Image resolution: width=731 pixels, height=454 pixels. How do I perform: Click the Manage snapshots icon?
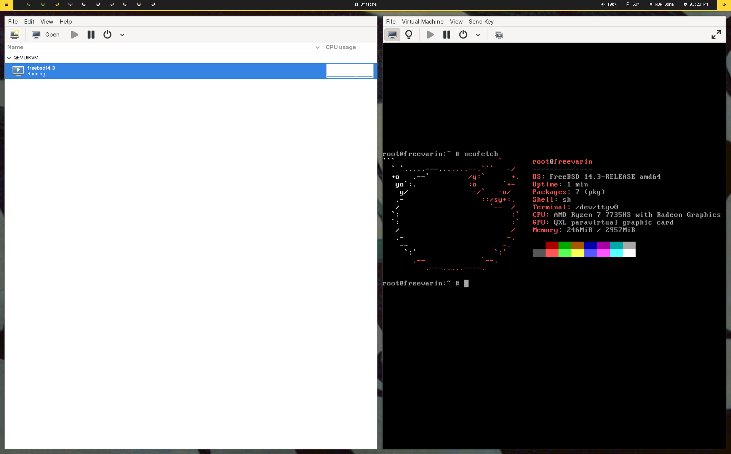click(x=499, y=35)
